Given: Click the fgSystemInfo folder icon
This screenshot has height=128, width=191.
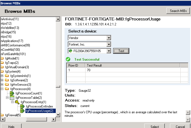Looking at the screenshot, I should (x=7, y=76).
